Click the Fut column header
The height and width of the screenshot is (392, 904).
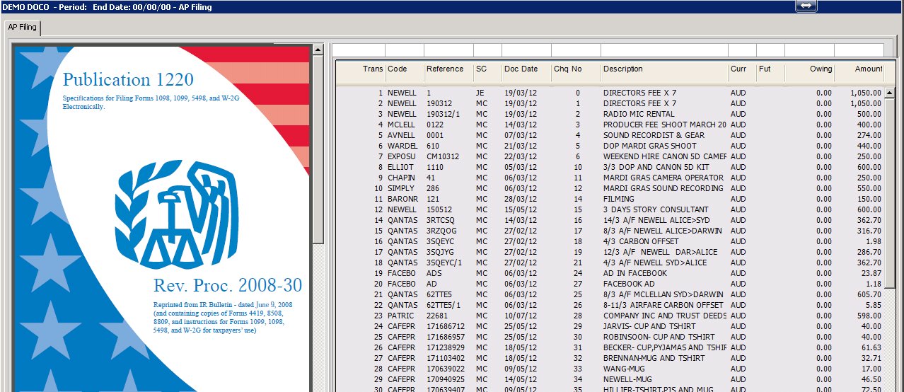pyautogui.click(x=771, y=69)
